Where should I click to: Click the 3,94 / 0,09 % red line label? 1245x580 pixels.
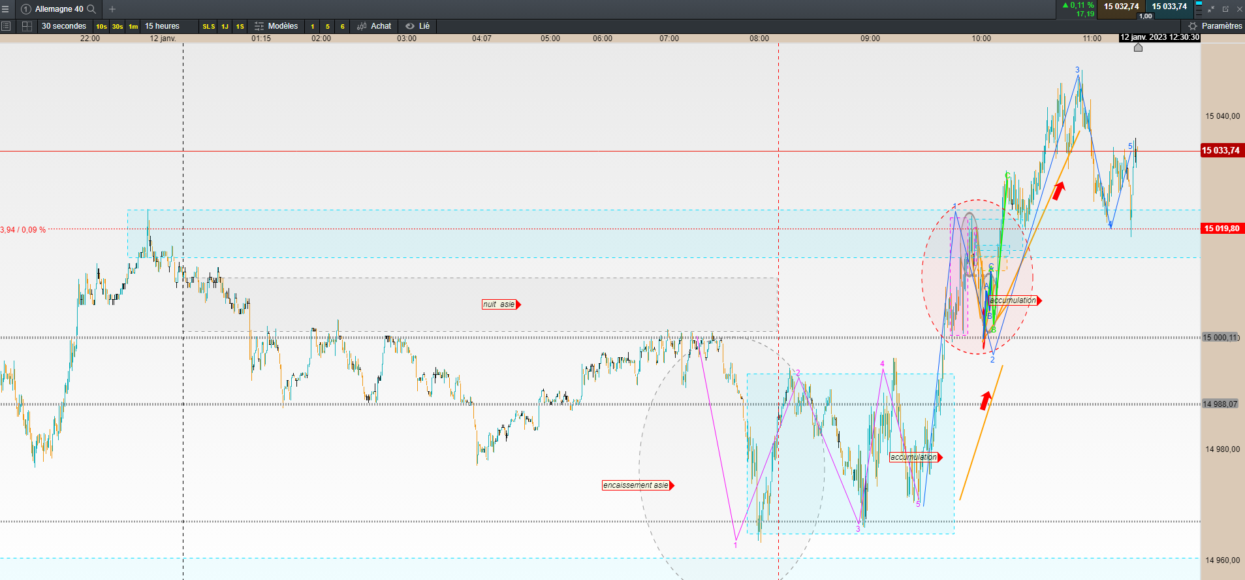pyautogui.click(x=23, y=230)
